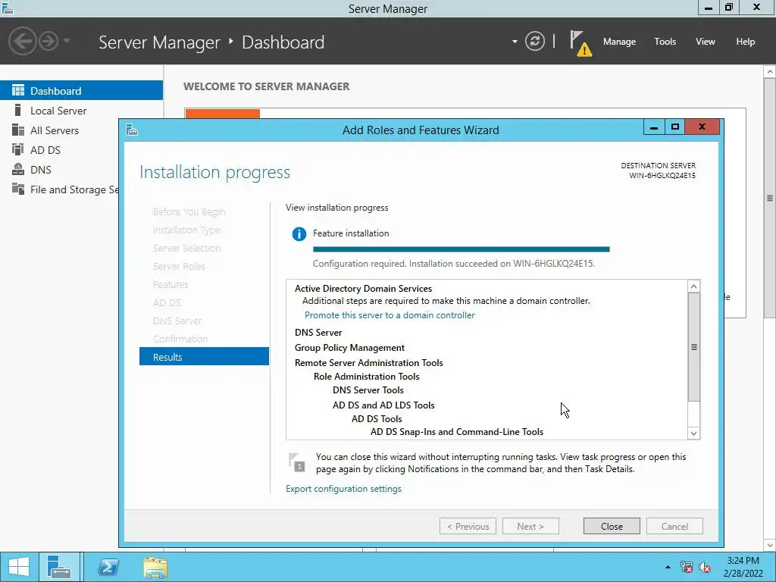Click the notification flag icon in wizard
The width and height of the screenshot is (776, 582).
(297, 462)
